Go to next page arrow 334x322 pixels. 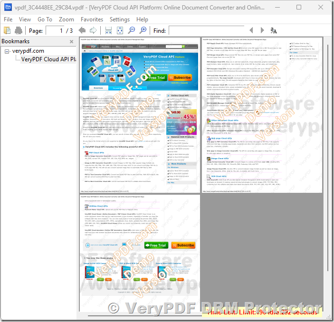93,30
